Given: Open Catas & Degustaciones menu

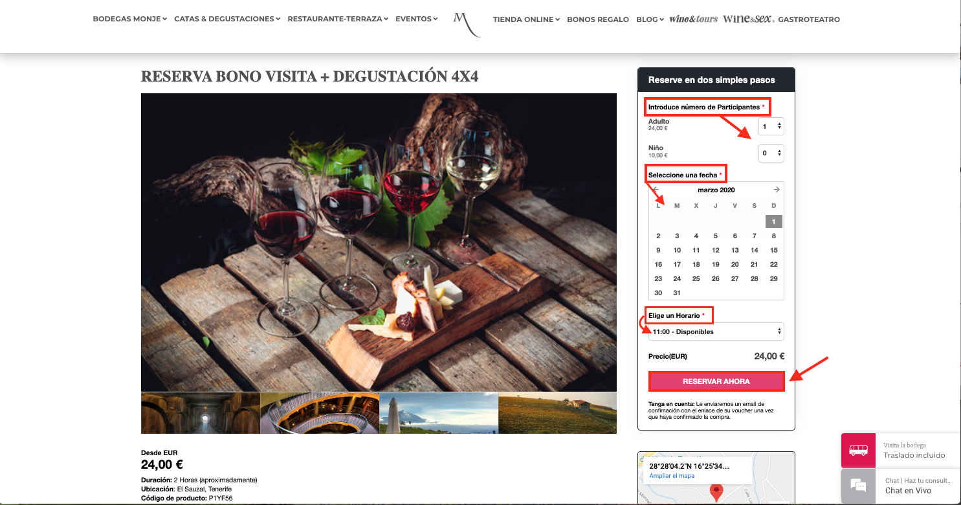Looking at the screenshot, I should [x=227, y=19].
